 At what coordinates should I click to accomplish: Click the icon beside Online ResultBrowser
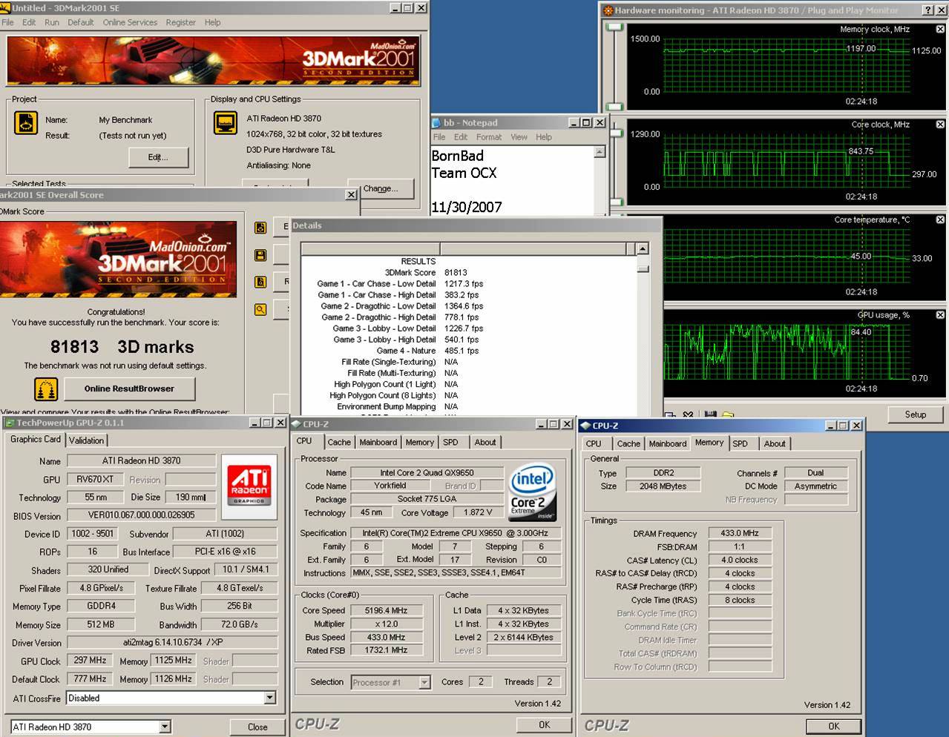pos(46,389)
